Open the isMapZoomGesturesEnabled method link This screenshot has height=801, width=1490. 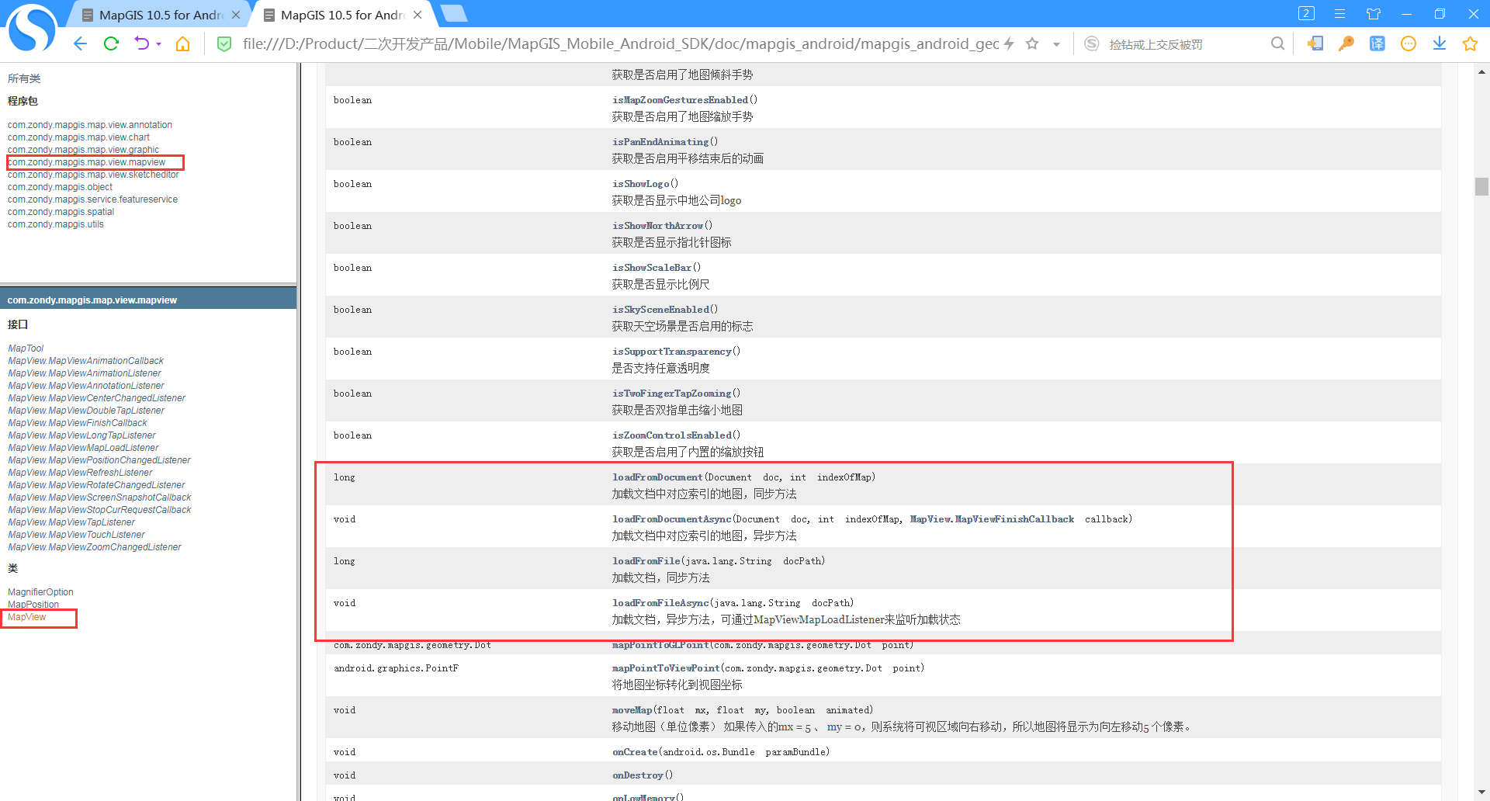[680, 100]
